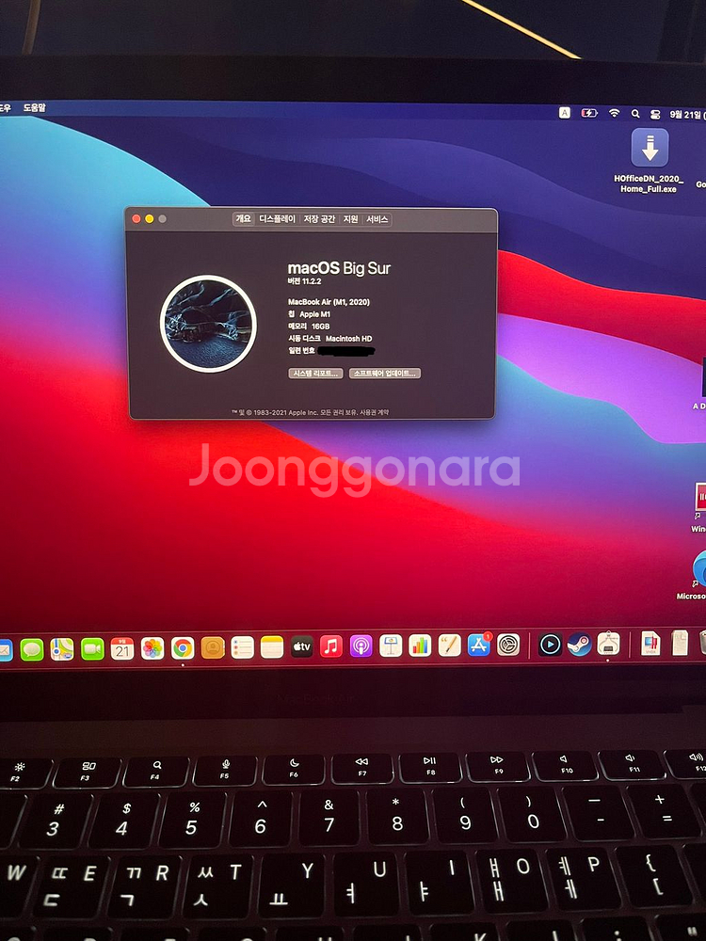
Task: Launch Photos from the Dock
Action: (x=152, y=648)
